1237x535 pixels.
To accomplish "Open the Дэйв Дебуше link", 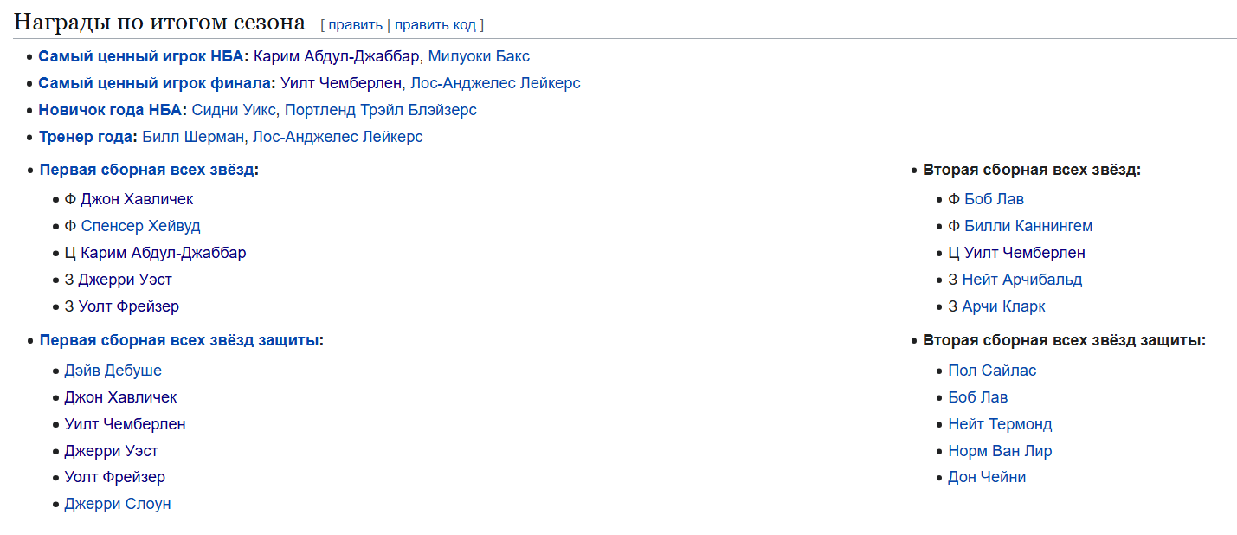I will [113, 371].
